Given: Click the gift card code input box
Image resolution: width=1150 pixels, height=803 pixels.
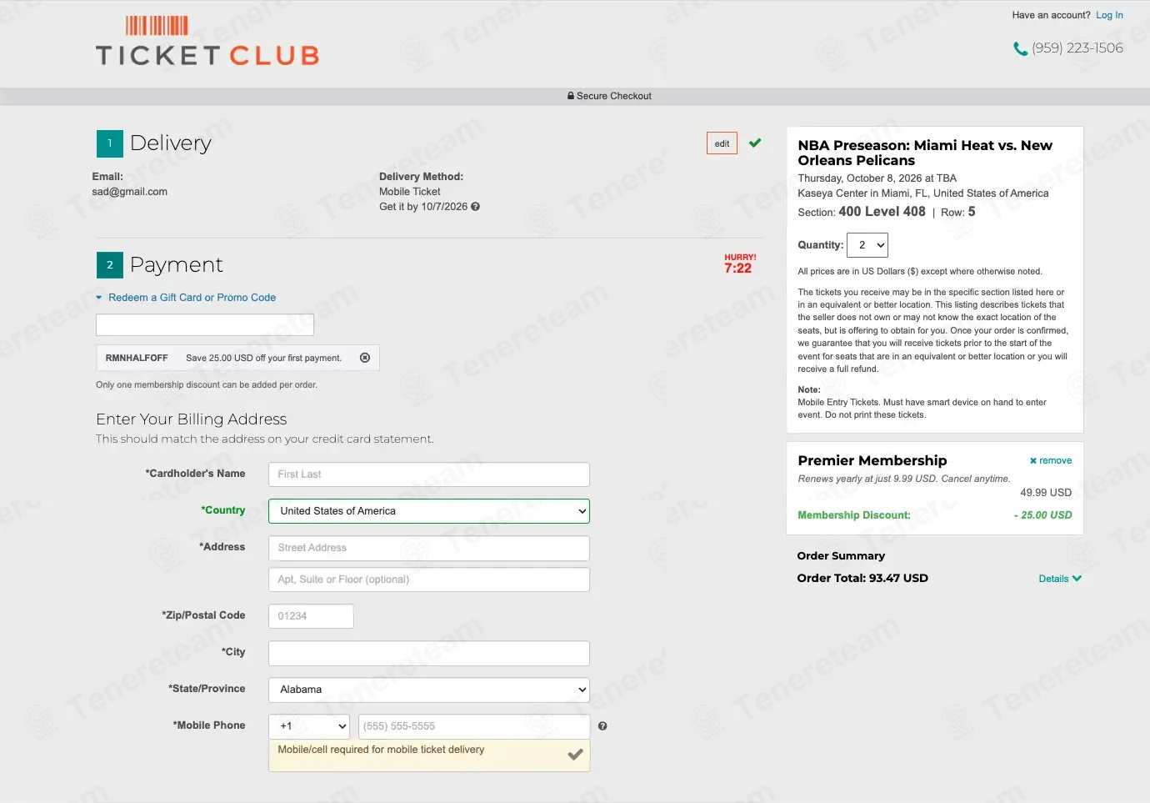Looking at the screenshot, I should coord(205,324).
